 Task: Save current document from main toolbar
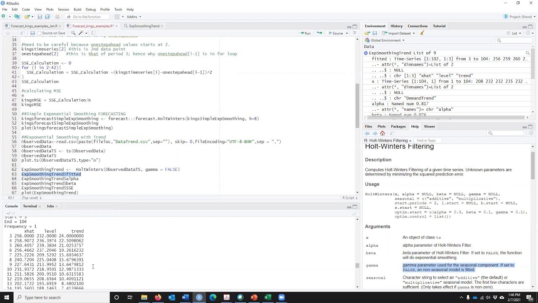pyautogui.click(x=40, y=16)
